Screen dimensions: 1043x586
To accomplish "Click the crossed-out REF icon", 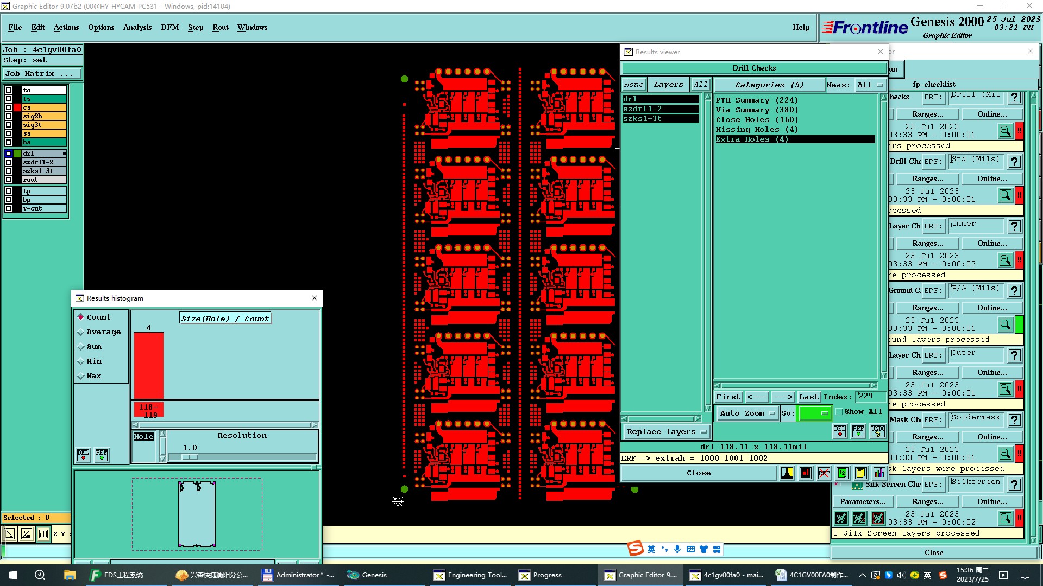I will [x=824, y=473].
